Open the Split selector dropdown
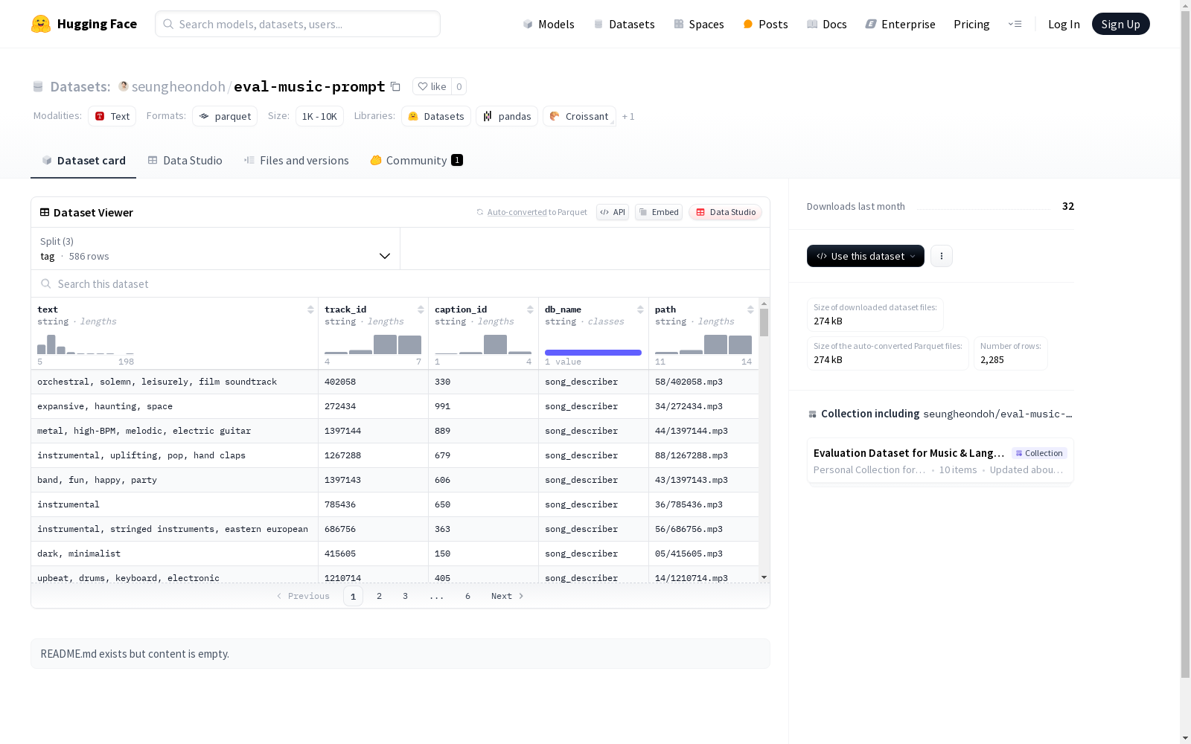This screenshot has width=1191, height=744. 216,248
